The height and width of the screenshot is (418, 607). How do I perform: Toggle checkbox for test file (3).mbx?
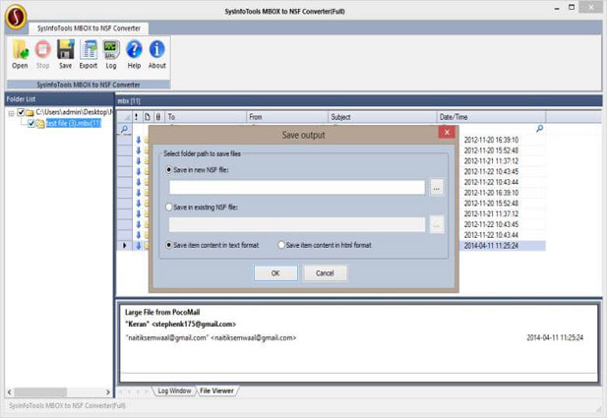31,124
